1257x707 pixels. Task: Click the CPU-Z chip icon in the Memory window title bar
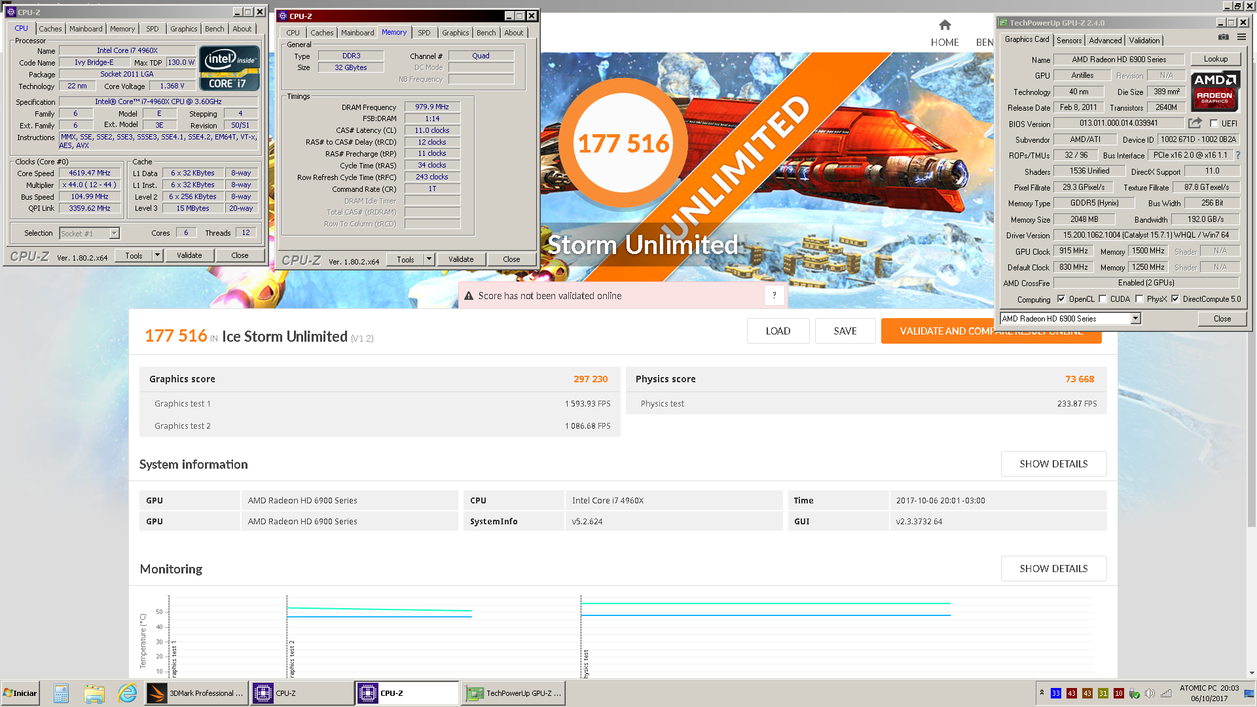283,16
